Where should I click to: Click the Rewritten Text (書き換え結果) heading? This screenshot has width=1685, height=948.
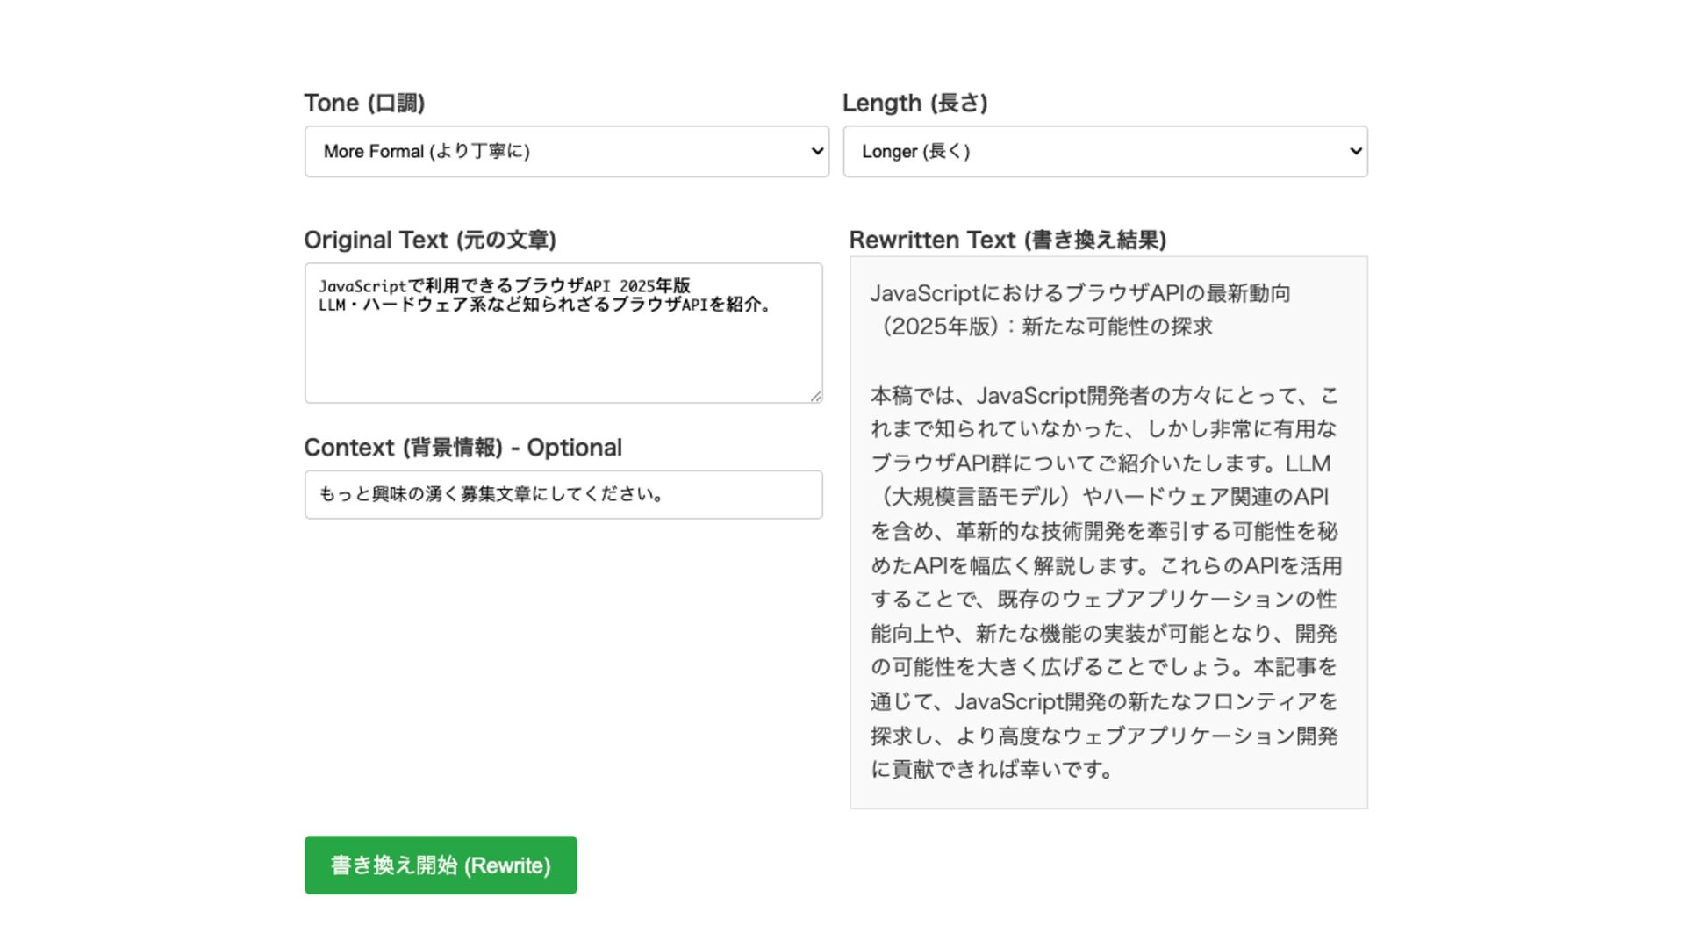coord(1007,240)
